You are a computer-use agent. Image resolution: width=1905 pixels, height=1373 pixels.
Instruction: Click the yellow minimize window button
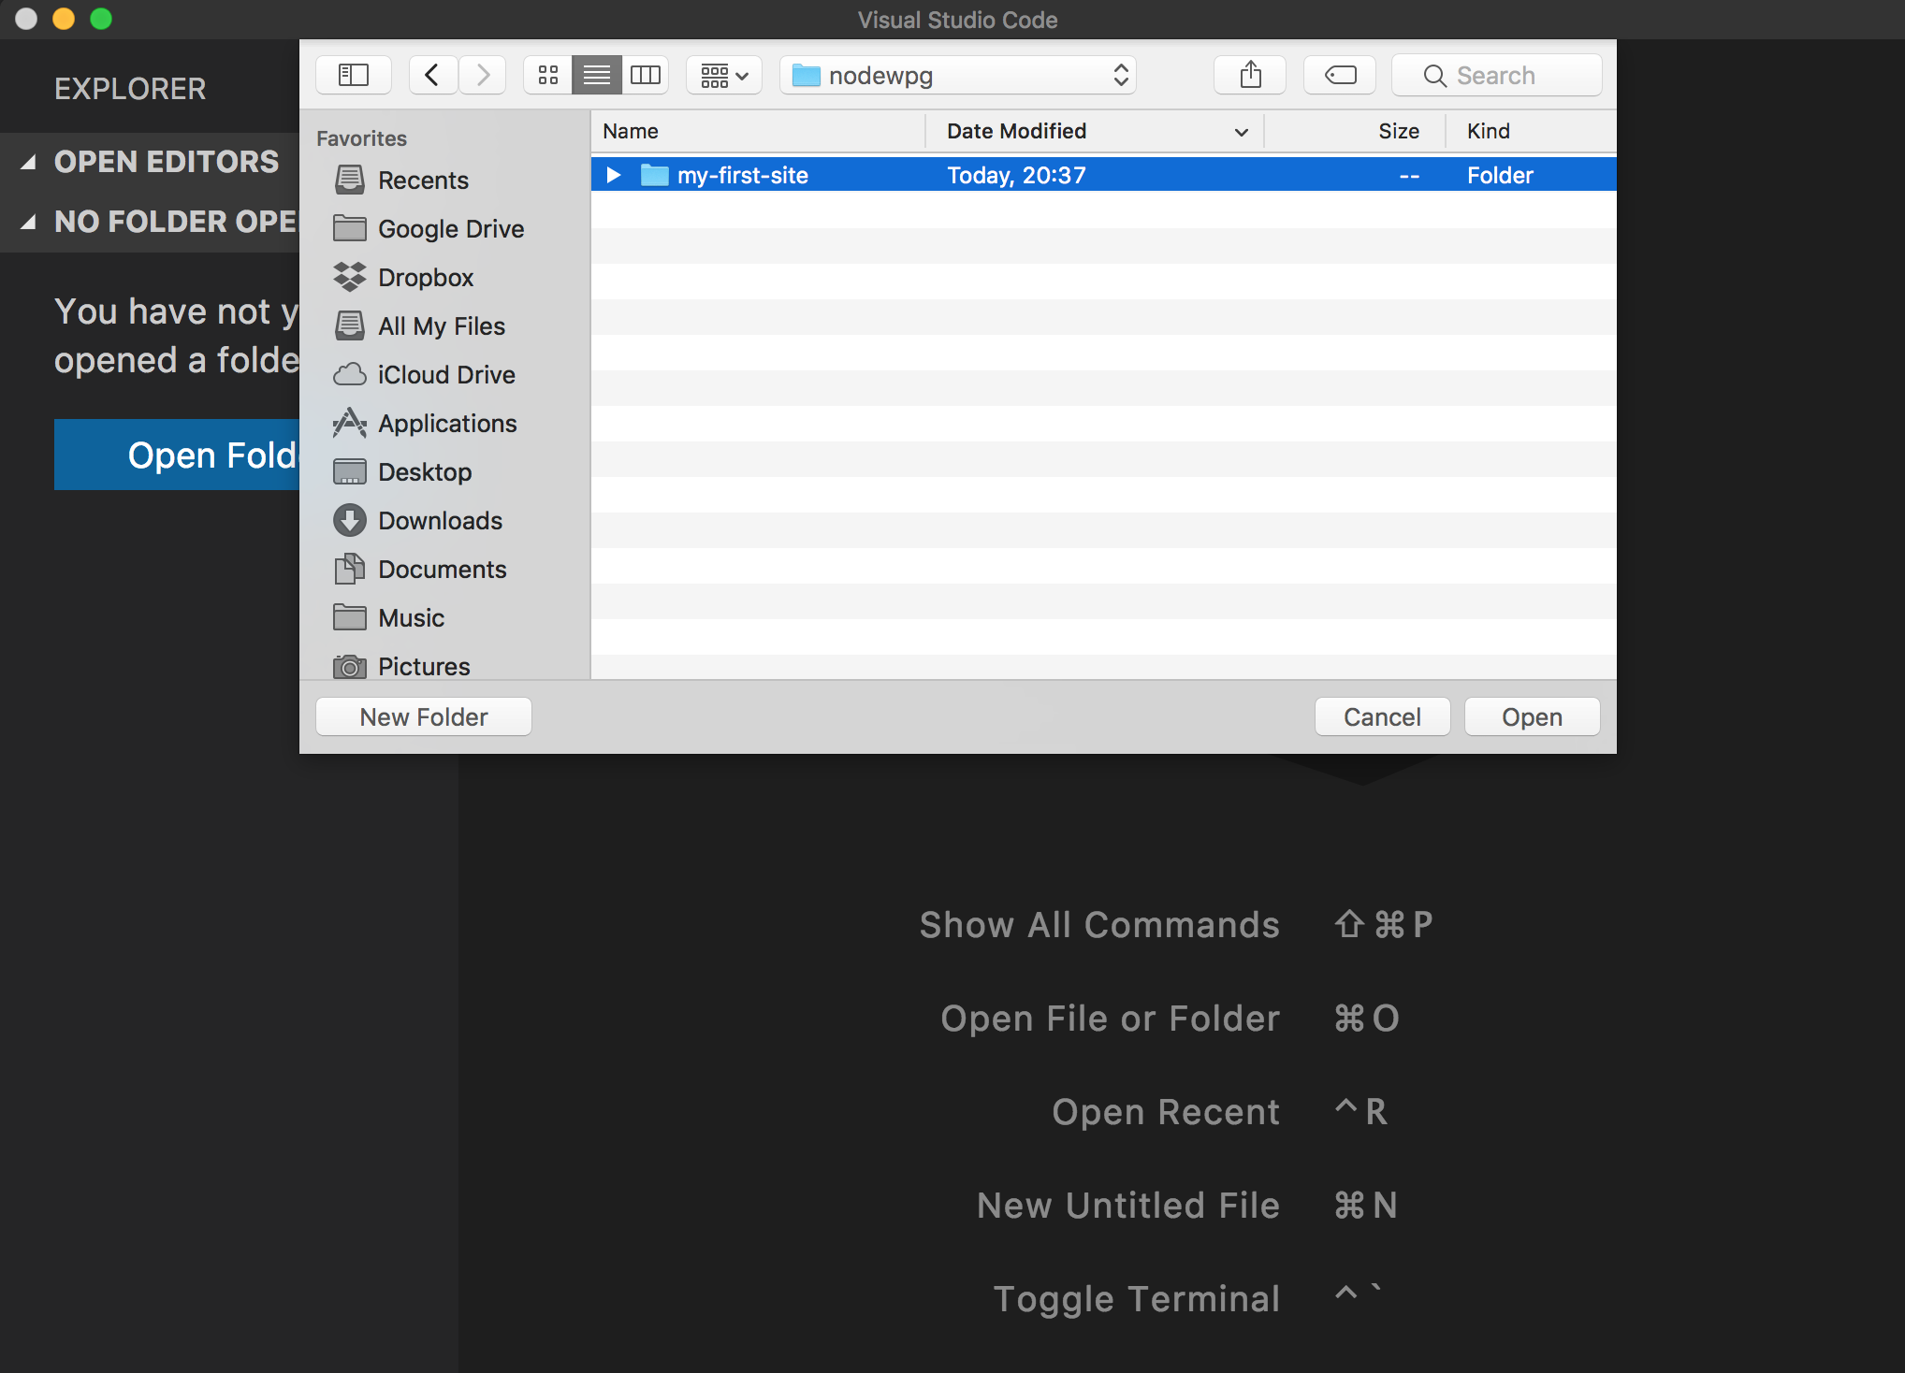pyautogui.click(x=64, y=19)
